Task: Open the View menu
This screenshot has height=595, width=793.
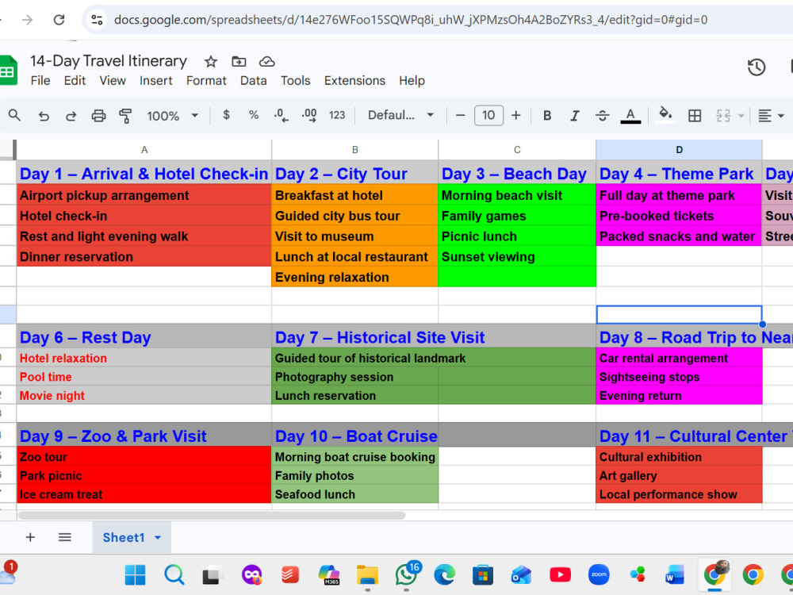Action: 113,81
